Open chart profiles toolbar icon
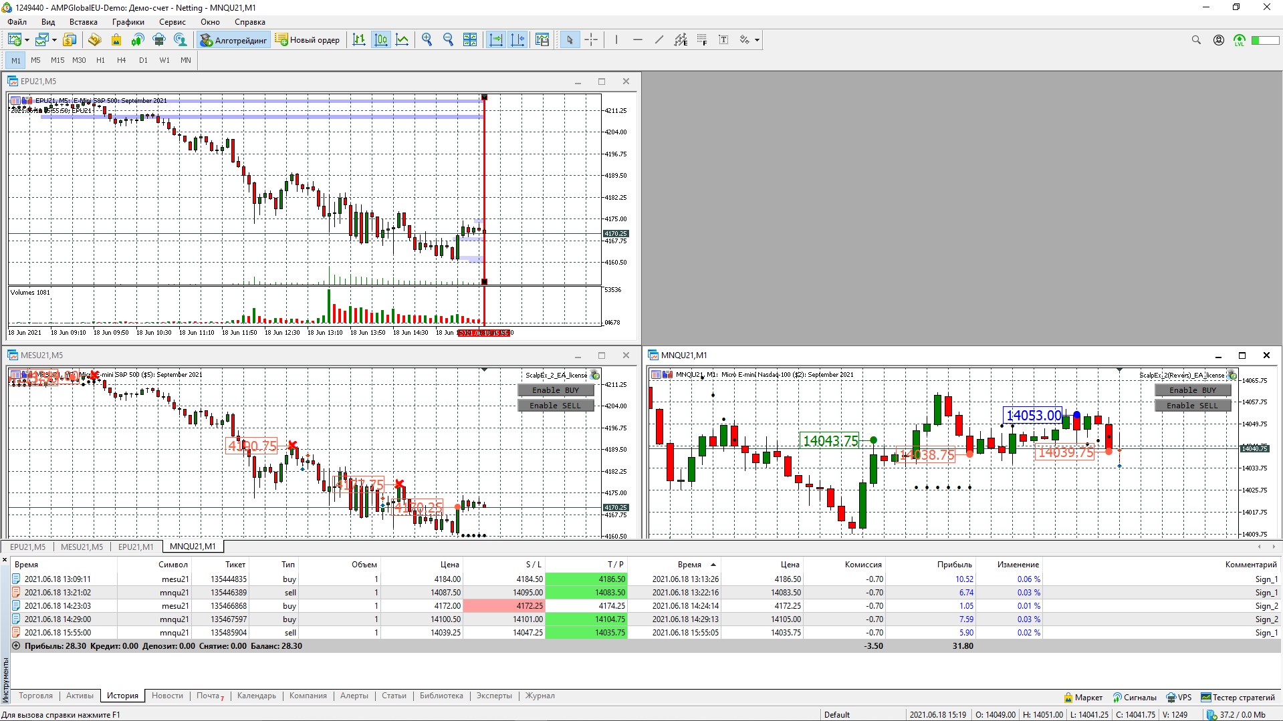The height and width of the screenshot is (721, 1283). point(42,40)
